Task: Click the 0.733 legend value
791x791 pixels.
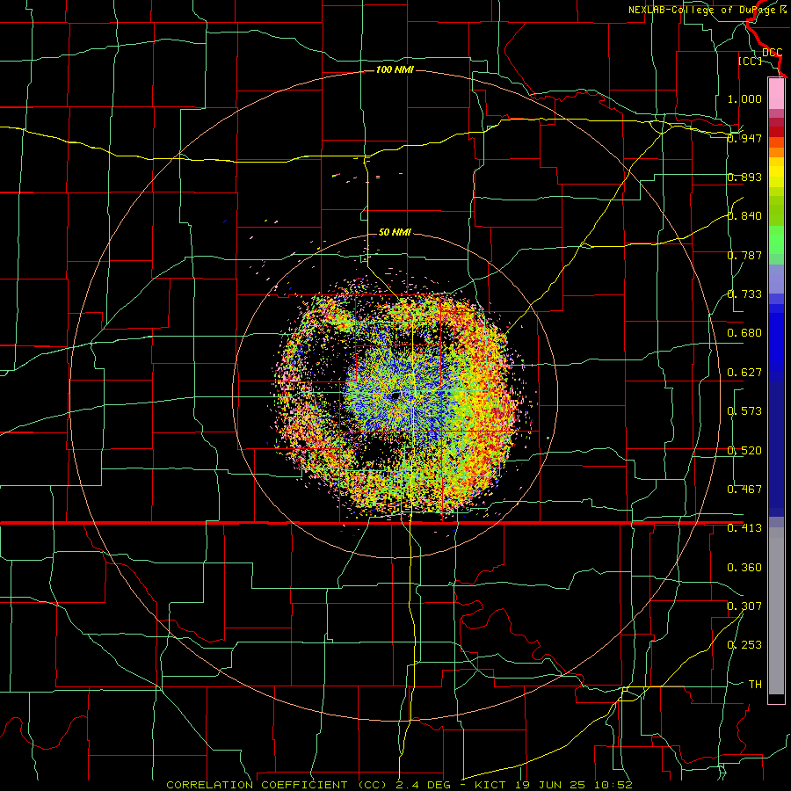Action: click(744, 294)
